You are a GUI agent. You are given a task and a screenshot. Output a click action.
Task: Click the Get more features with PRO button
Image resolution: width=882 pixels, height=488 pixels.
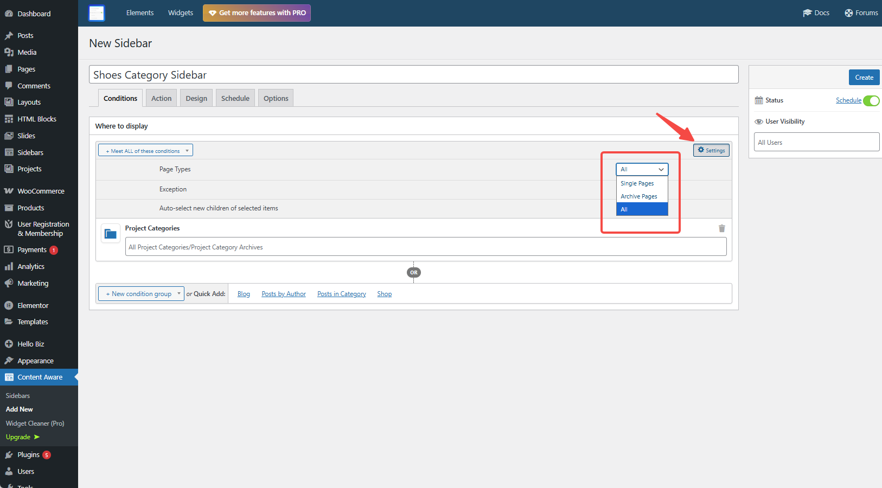[x=257, y=13]
